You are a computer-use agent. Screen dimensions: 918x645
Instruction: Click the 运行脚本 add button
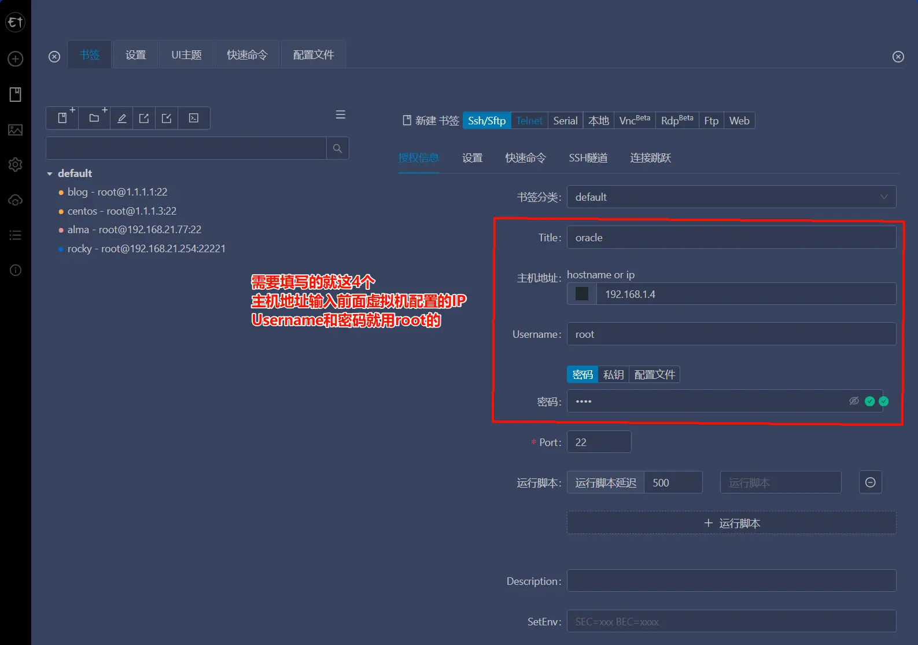pyautogui.click(x=731, y=523)
